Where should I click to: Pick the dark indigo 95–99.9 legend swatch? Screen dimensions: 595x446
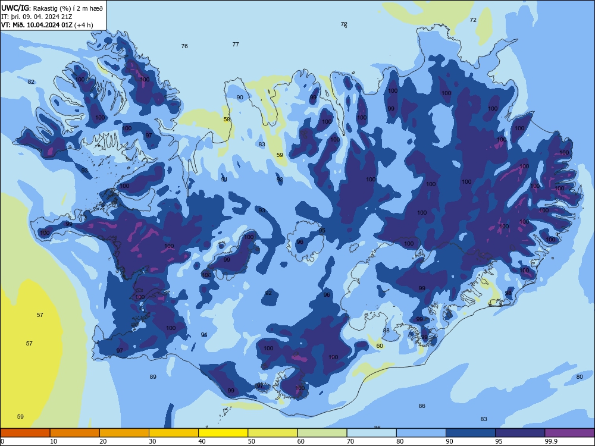pyautogui.click(x=520, y=433)
